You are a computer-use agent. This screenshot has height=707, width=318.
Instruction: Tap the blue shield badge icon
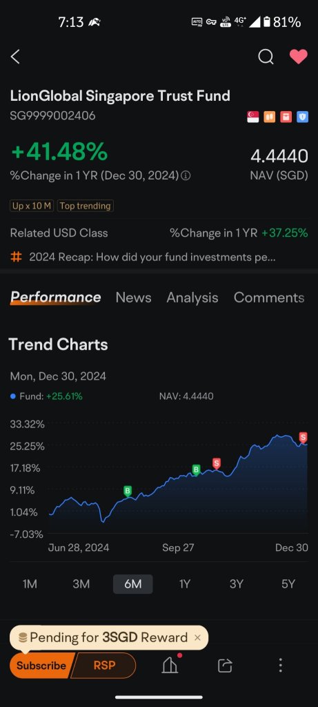(x=302, y=117)
